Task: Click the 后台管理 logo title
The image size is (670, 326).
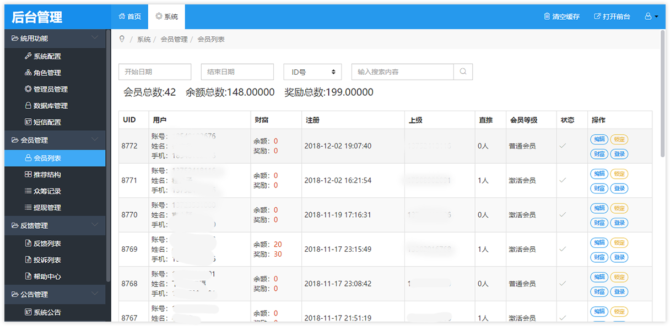Action: (37, 17)
